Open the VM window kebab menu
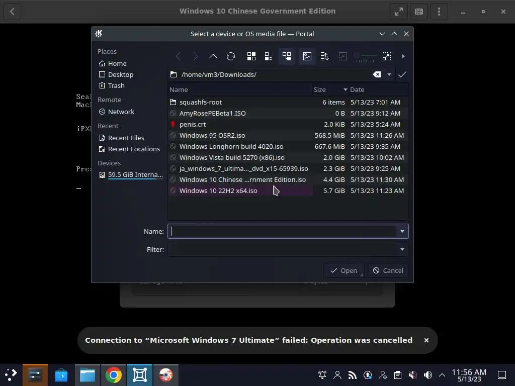 [x=439, y=12]
